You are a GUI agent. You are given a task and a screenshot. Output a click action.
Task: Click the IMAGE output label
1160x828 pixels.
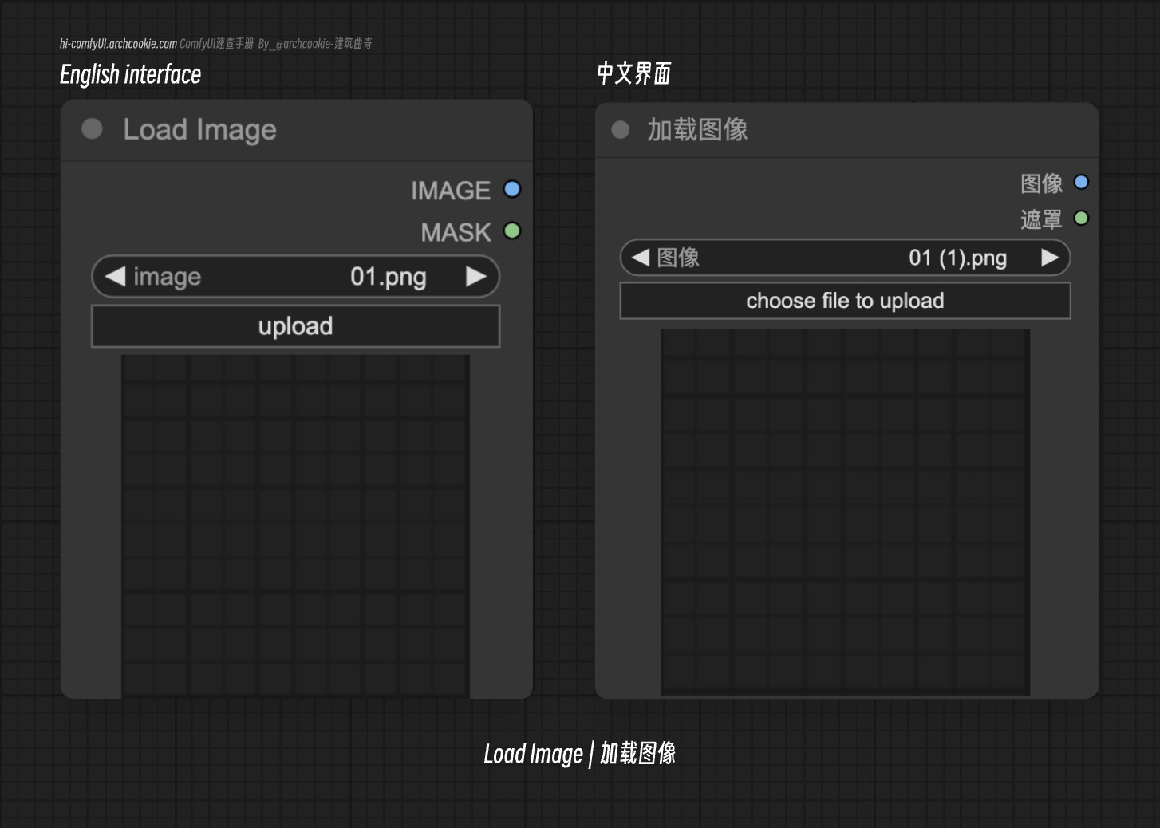coord(451,191)
